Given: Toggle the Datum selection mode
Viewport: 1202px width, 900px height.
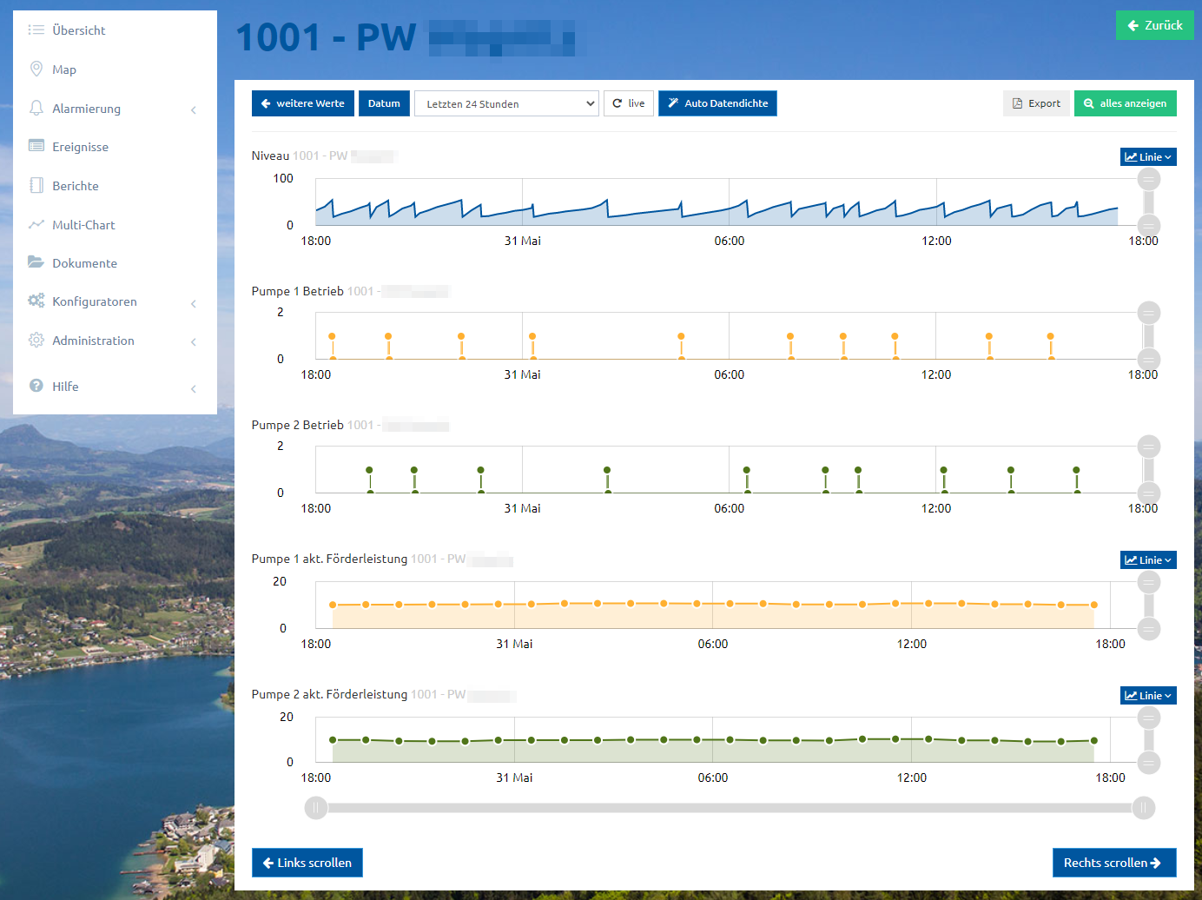Looking at the screenshot, I should point(384,103).
